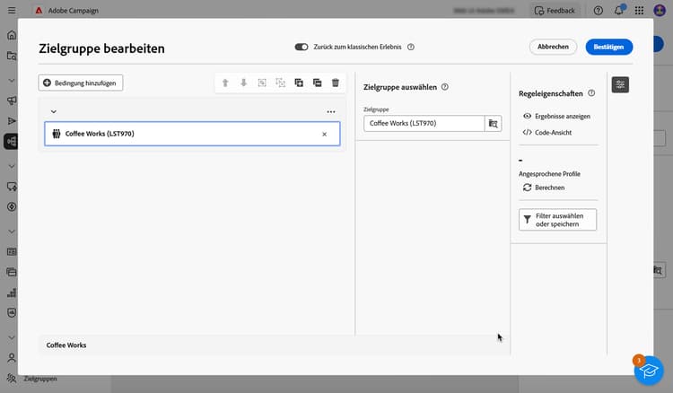The image size is (673, 393).
Task: Click Bedingung hinzufügen button
Action: 80,83
